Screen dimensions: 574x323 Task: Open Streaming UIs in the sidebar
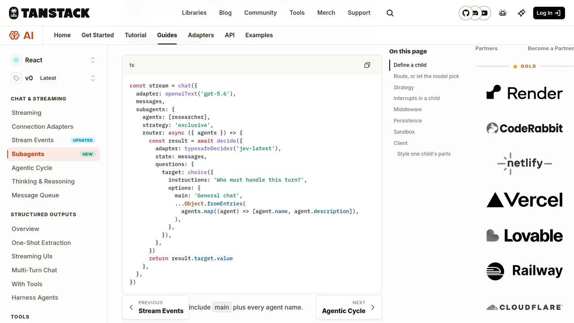point(32,256)
